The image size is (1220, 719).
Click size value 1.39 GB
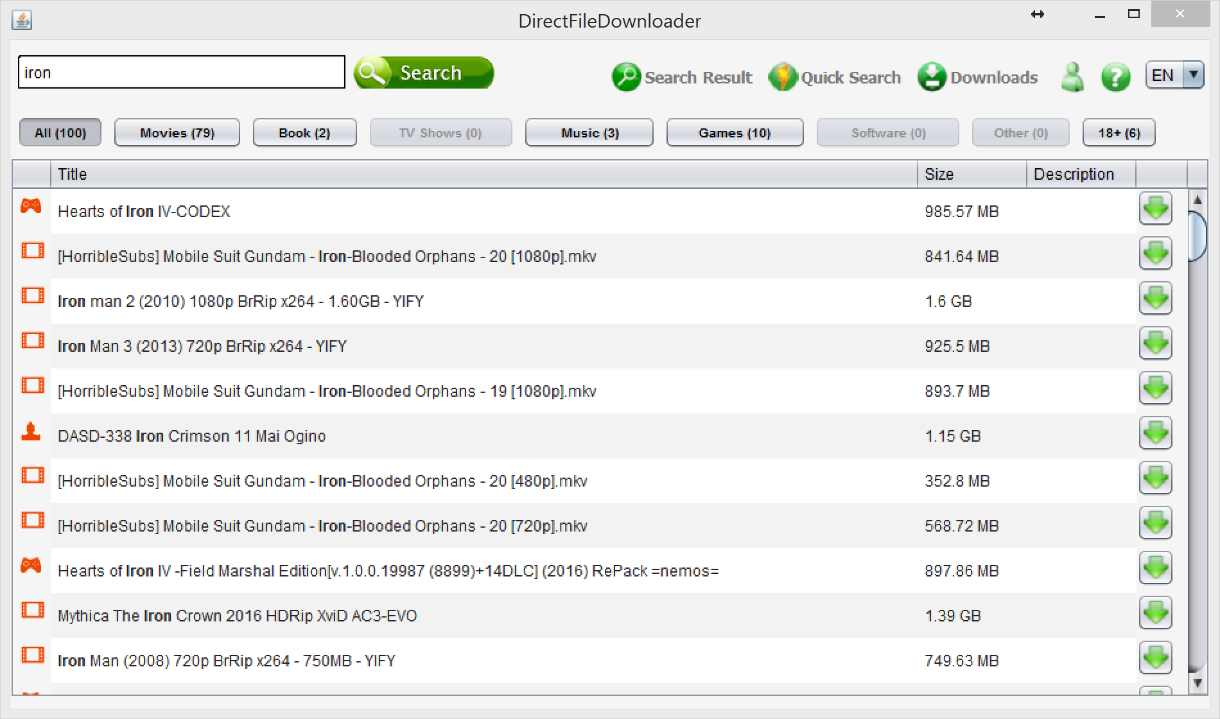pyautogui.click(x=953, y=616)
